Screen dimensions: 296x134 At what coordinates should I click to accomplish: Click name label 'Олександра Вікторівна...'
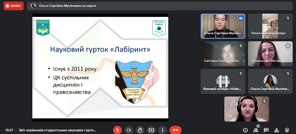click(270, 61)
